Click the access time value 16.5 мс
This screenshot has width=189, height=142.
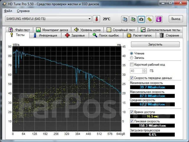pyautogui.click(x=152, y=116)
